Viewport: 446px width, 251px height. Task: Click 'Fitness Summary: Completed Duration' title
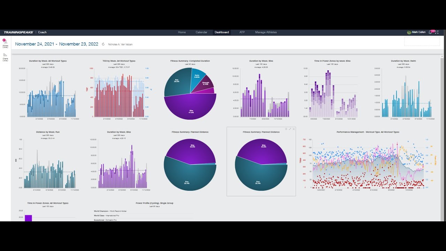tap(190, 61)
